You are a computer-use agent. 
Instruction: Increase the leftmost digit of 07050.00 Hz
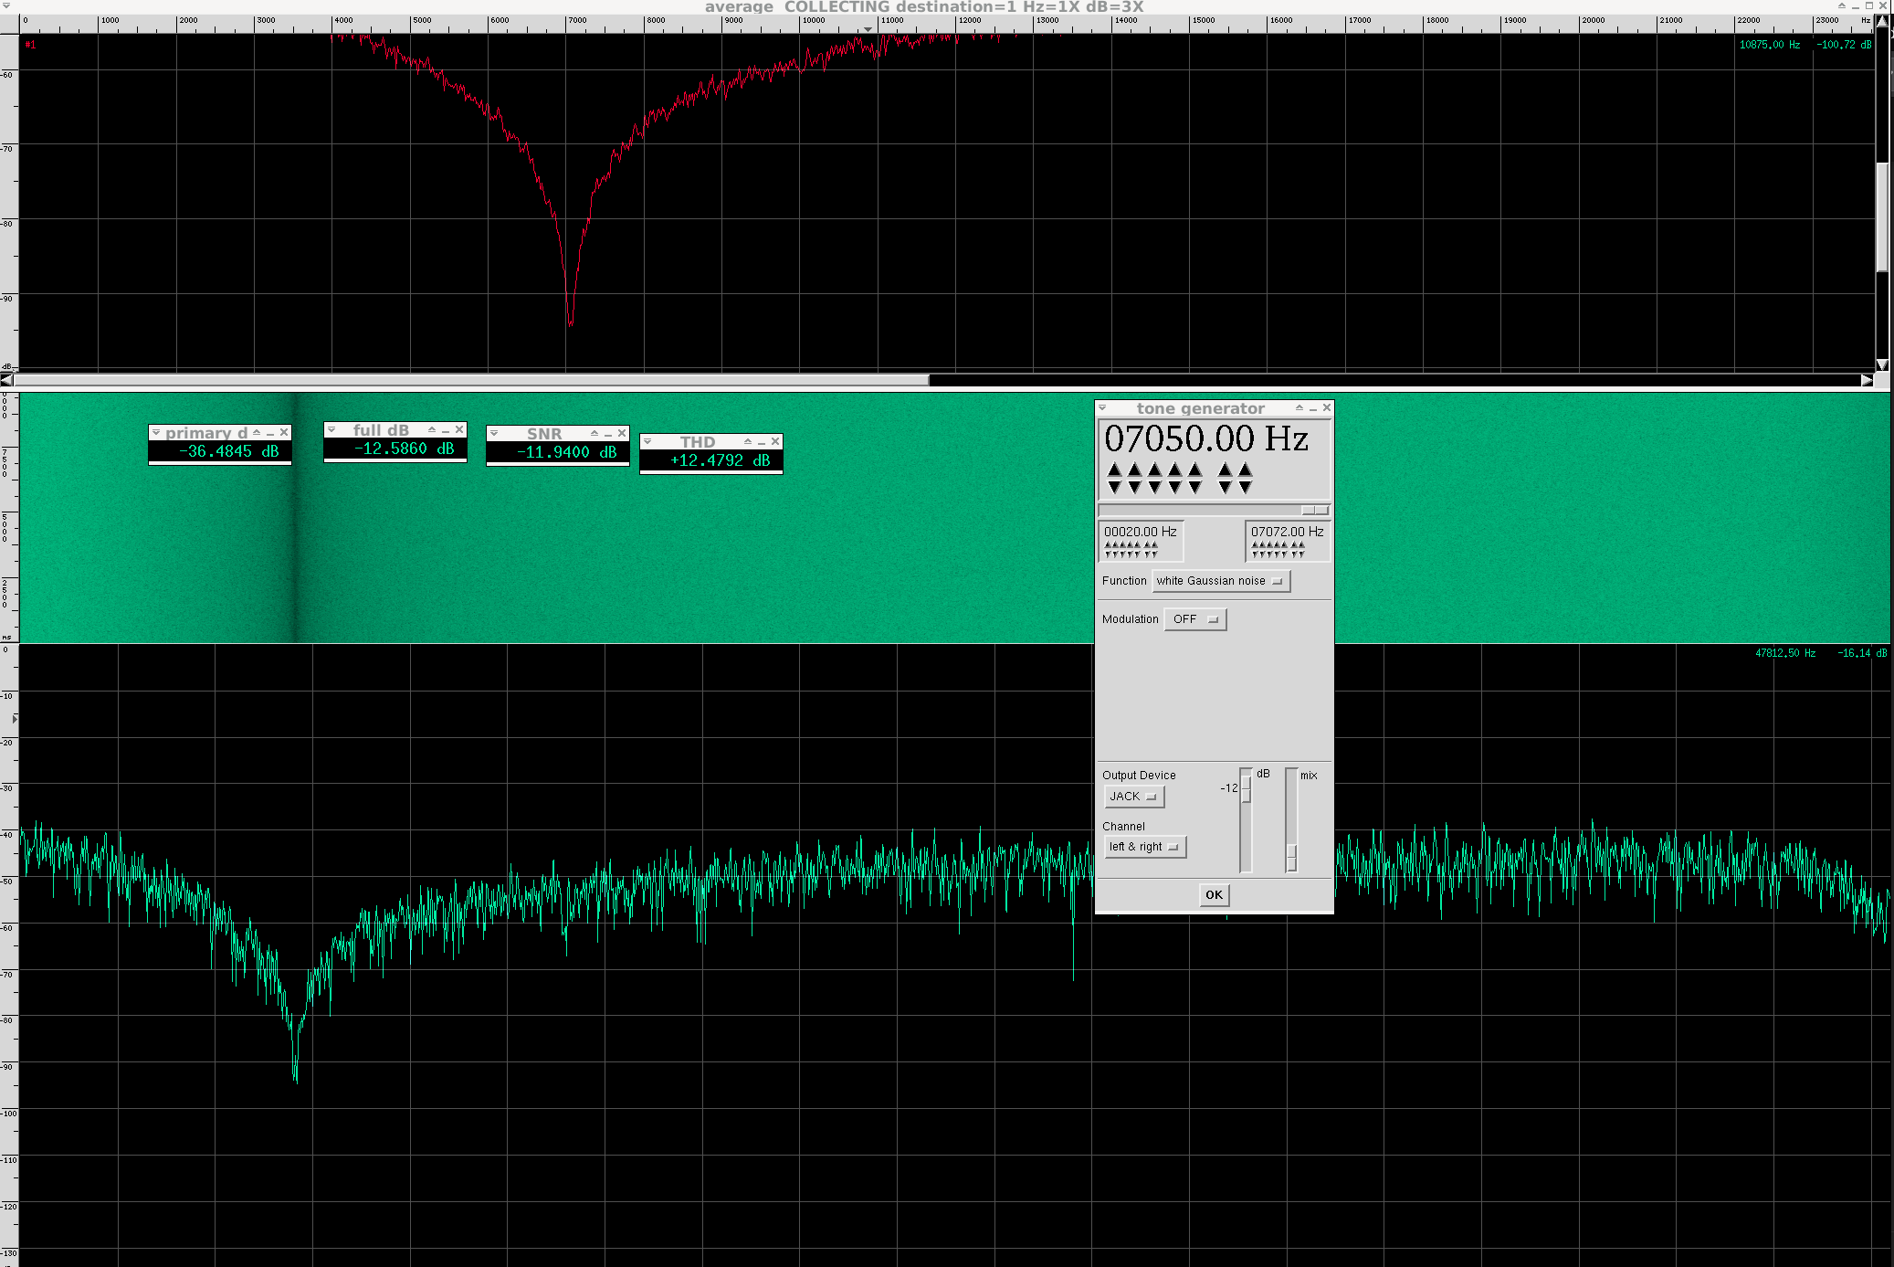click(x=1114, y=470)
